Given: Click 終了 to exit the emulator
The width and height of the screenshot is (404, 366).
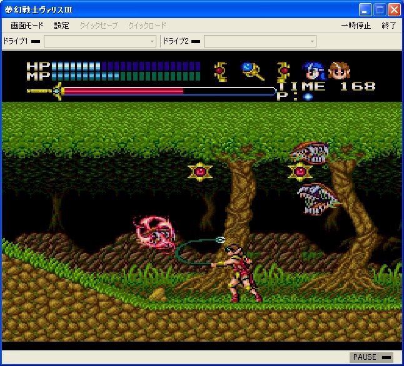Looking at the screenshot, I should pos(389,26).
